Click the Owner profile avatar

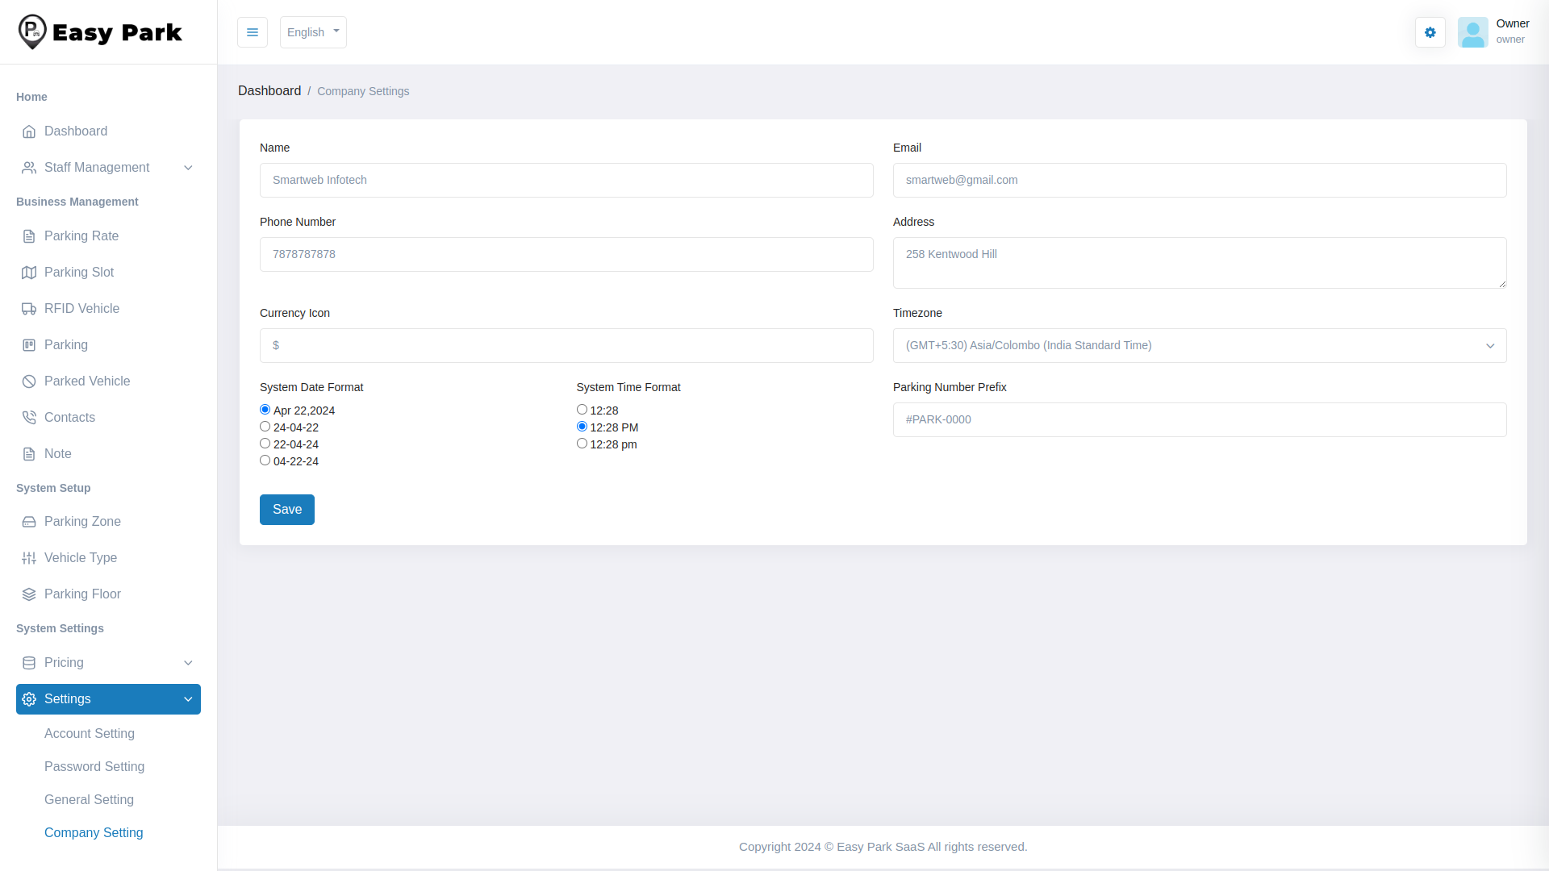click(1472, 32)
